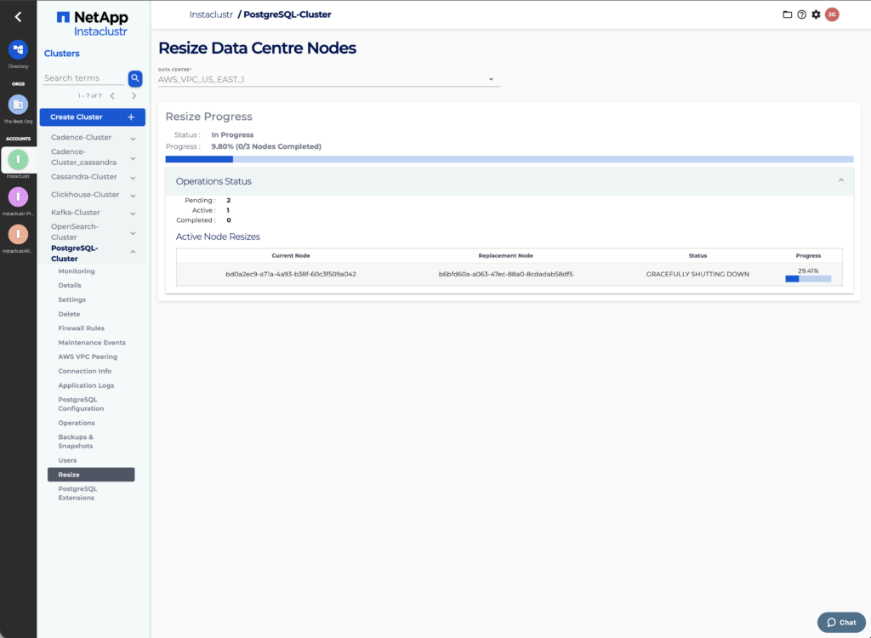Image resolution: width=871 pixels, height=638 pixels.
Task: Open the help question mark icon
Action: (801, 14)
